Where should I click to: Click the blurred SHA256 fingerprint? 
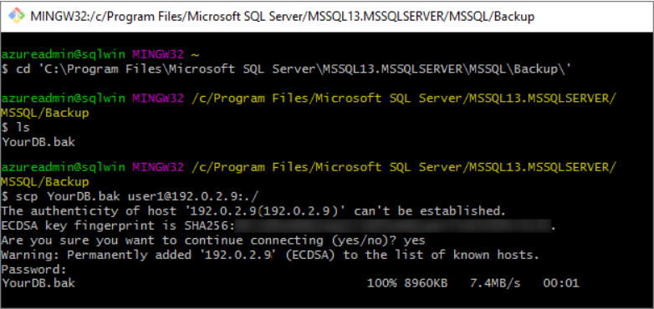[x=392, y=226]
